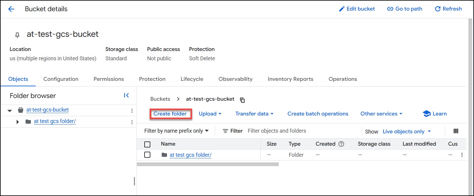Open the Other services dropdown
The height and width of the screenshot is (196, 474).
tap(381, 114)
